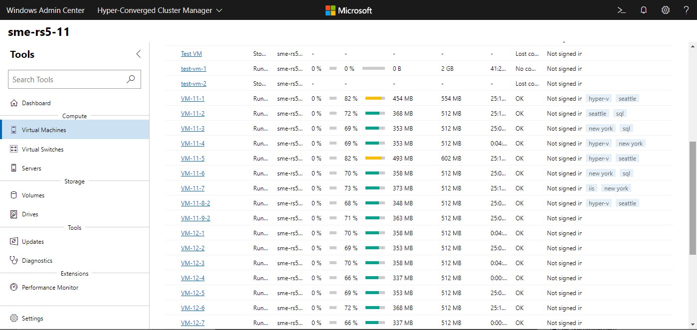Image resolution: width=697 pixels, height=330 pixels.
Task: Click the Diagnostics stethoscope icon
Action: pos(13,261)
